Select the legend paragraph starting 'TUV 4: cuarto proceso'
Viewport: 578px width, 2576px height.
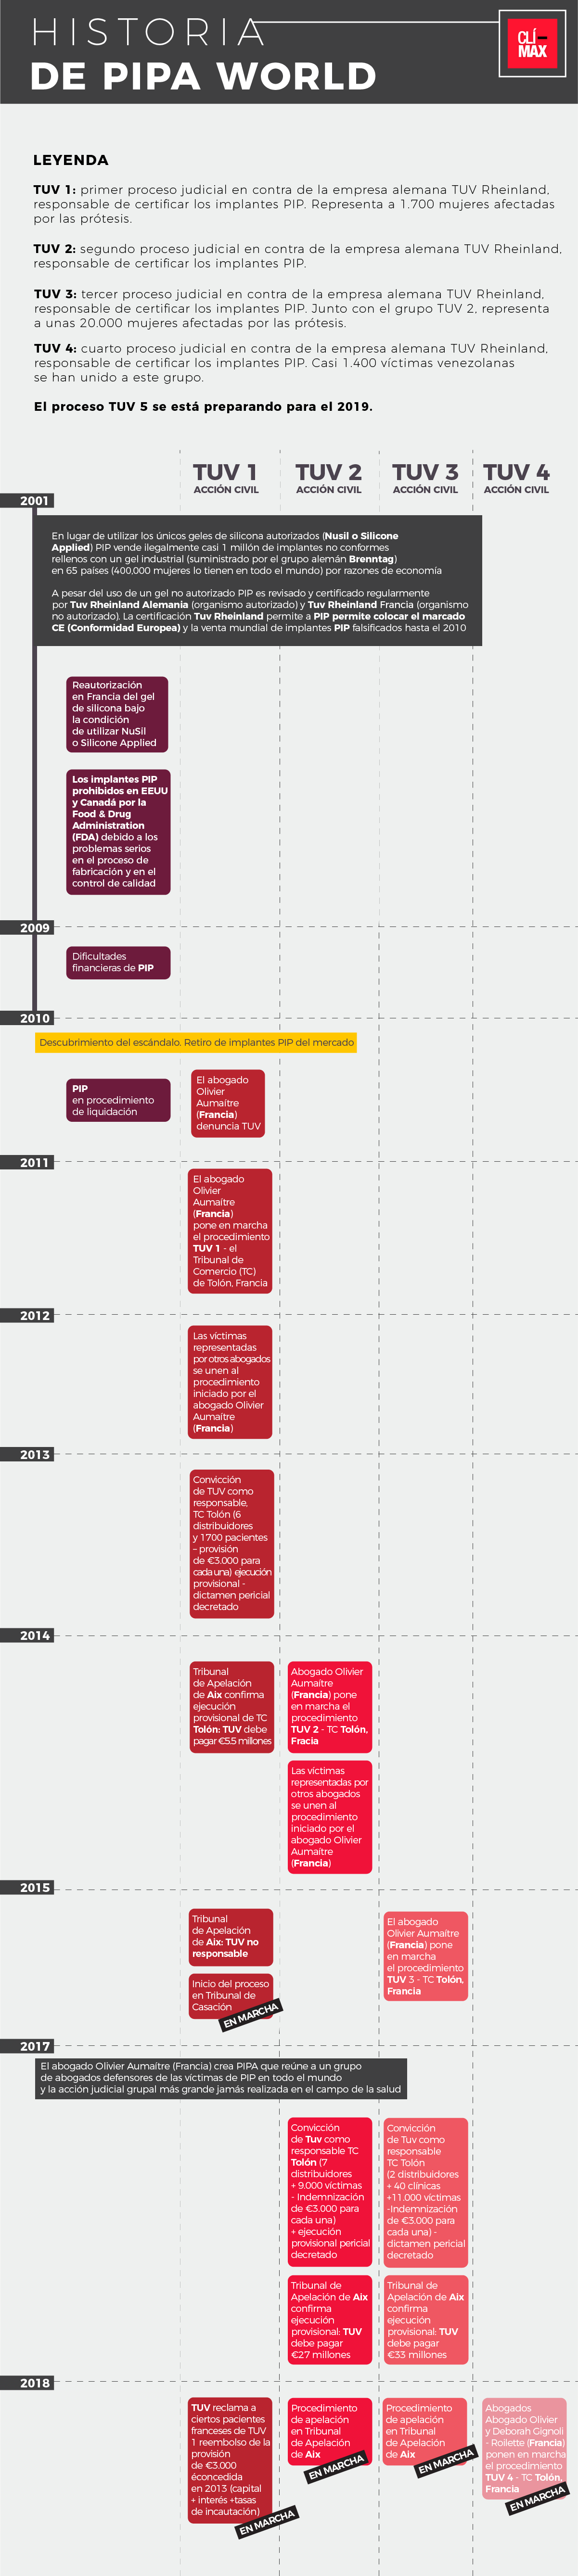(291, 363)
